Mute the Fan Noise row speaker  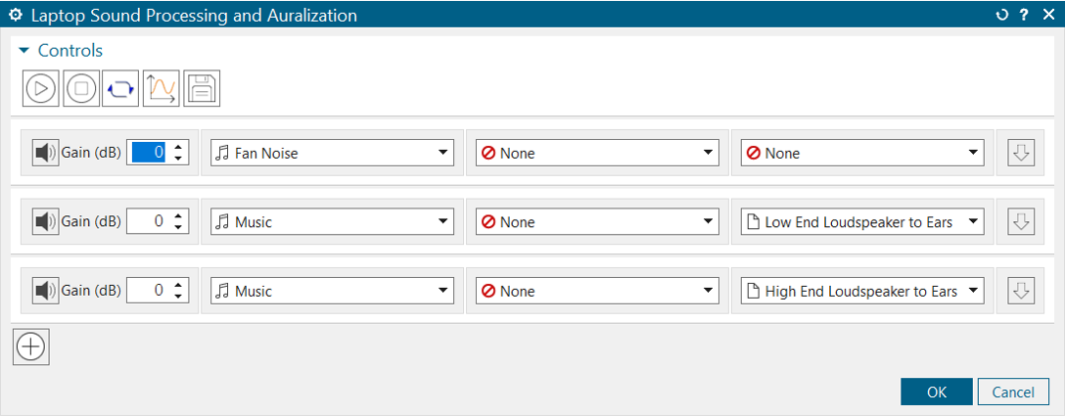point(45,153)
